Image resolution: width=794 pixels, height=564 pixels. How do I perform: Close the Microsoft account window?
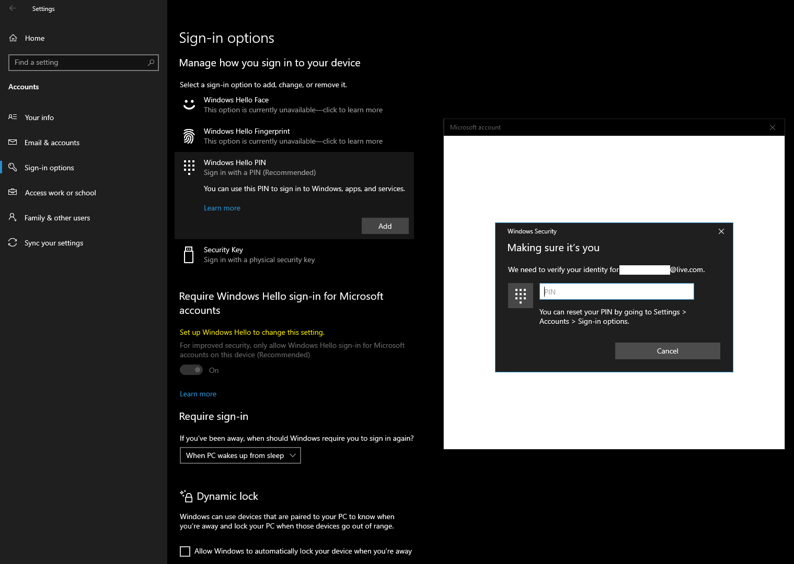pos(773,127)
